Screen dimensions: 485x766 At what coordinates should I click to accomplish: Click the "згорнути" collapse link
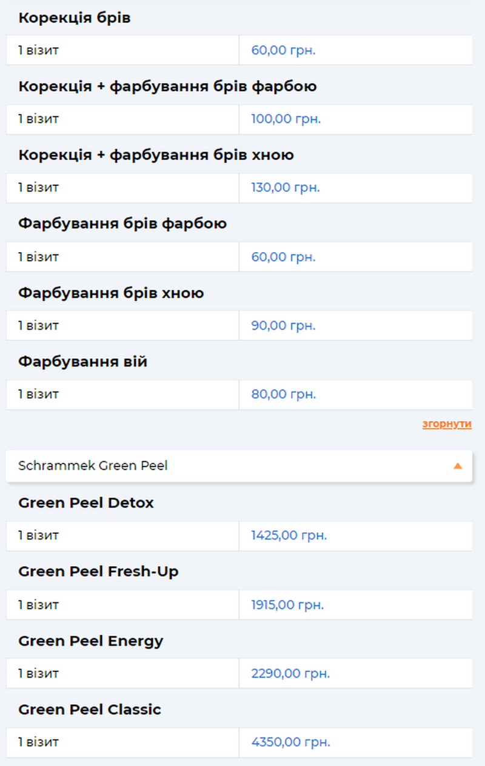[447, 424]
